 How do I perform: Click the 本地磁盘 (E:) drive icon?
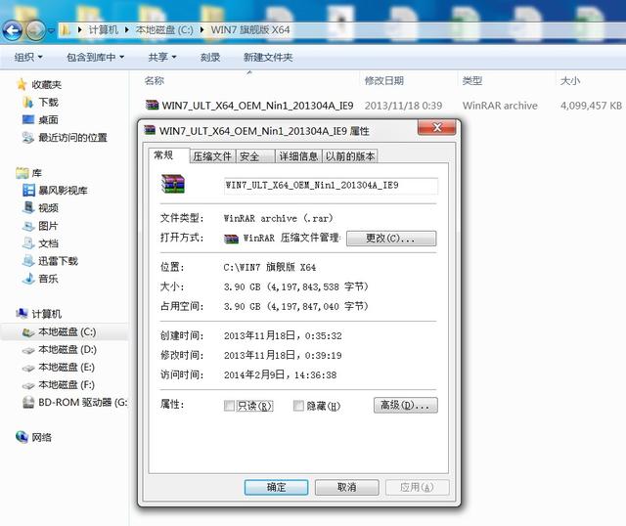(28, 368)
